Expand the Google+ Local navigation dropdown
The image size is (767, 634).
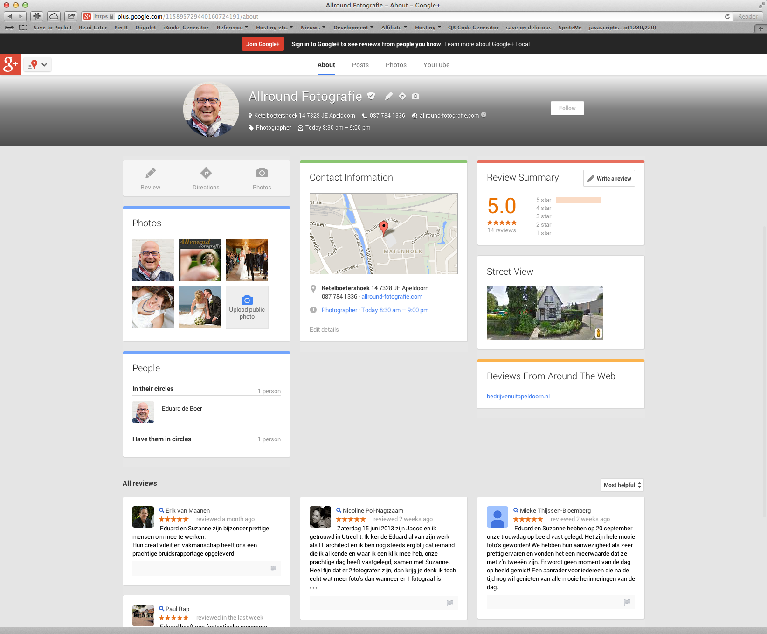pos(38,65)
